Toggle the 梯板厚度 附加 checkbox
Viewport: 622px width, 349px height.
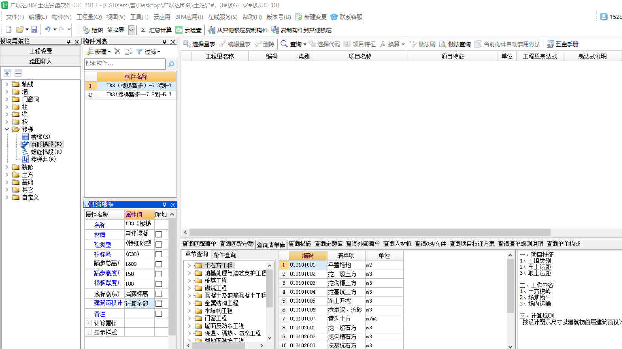click(x=159, y=284)
